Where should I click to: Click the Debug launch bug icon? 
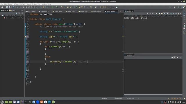[x=47, y=7]
